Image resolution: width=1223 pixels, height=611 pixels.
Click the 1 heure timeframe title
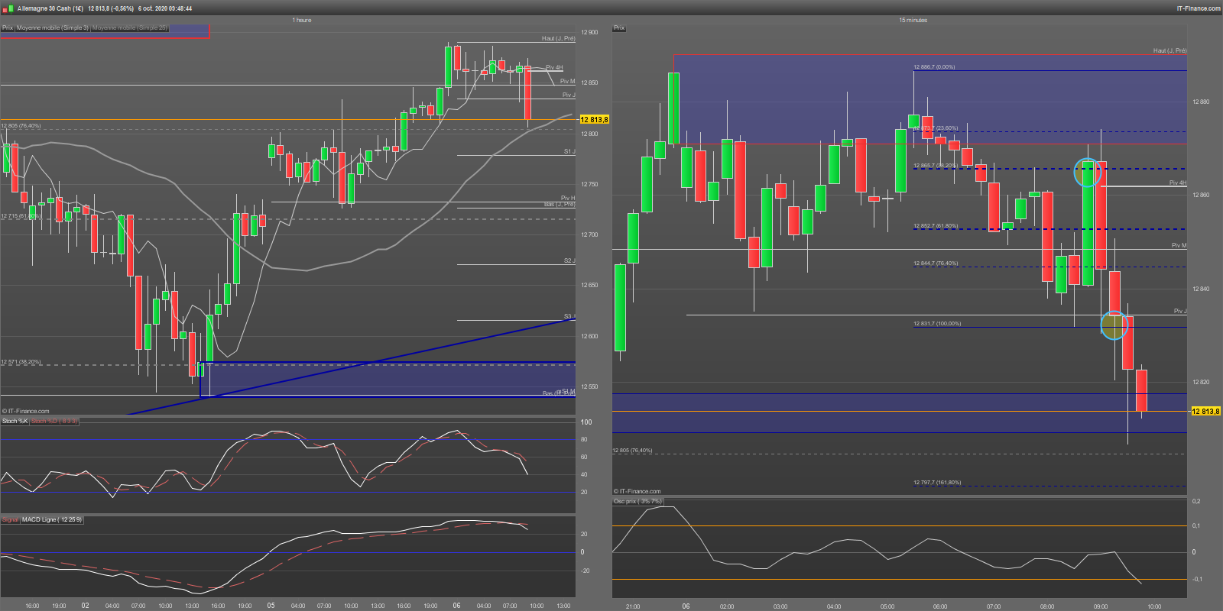pyautogui.click(x=302, y=20)
